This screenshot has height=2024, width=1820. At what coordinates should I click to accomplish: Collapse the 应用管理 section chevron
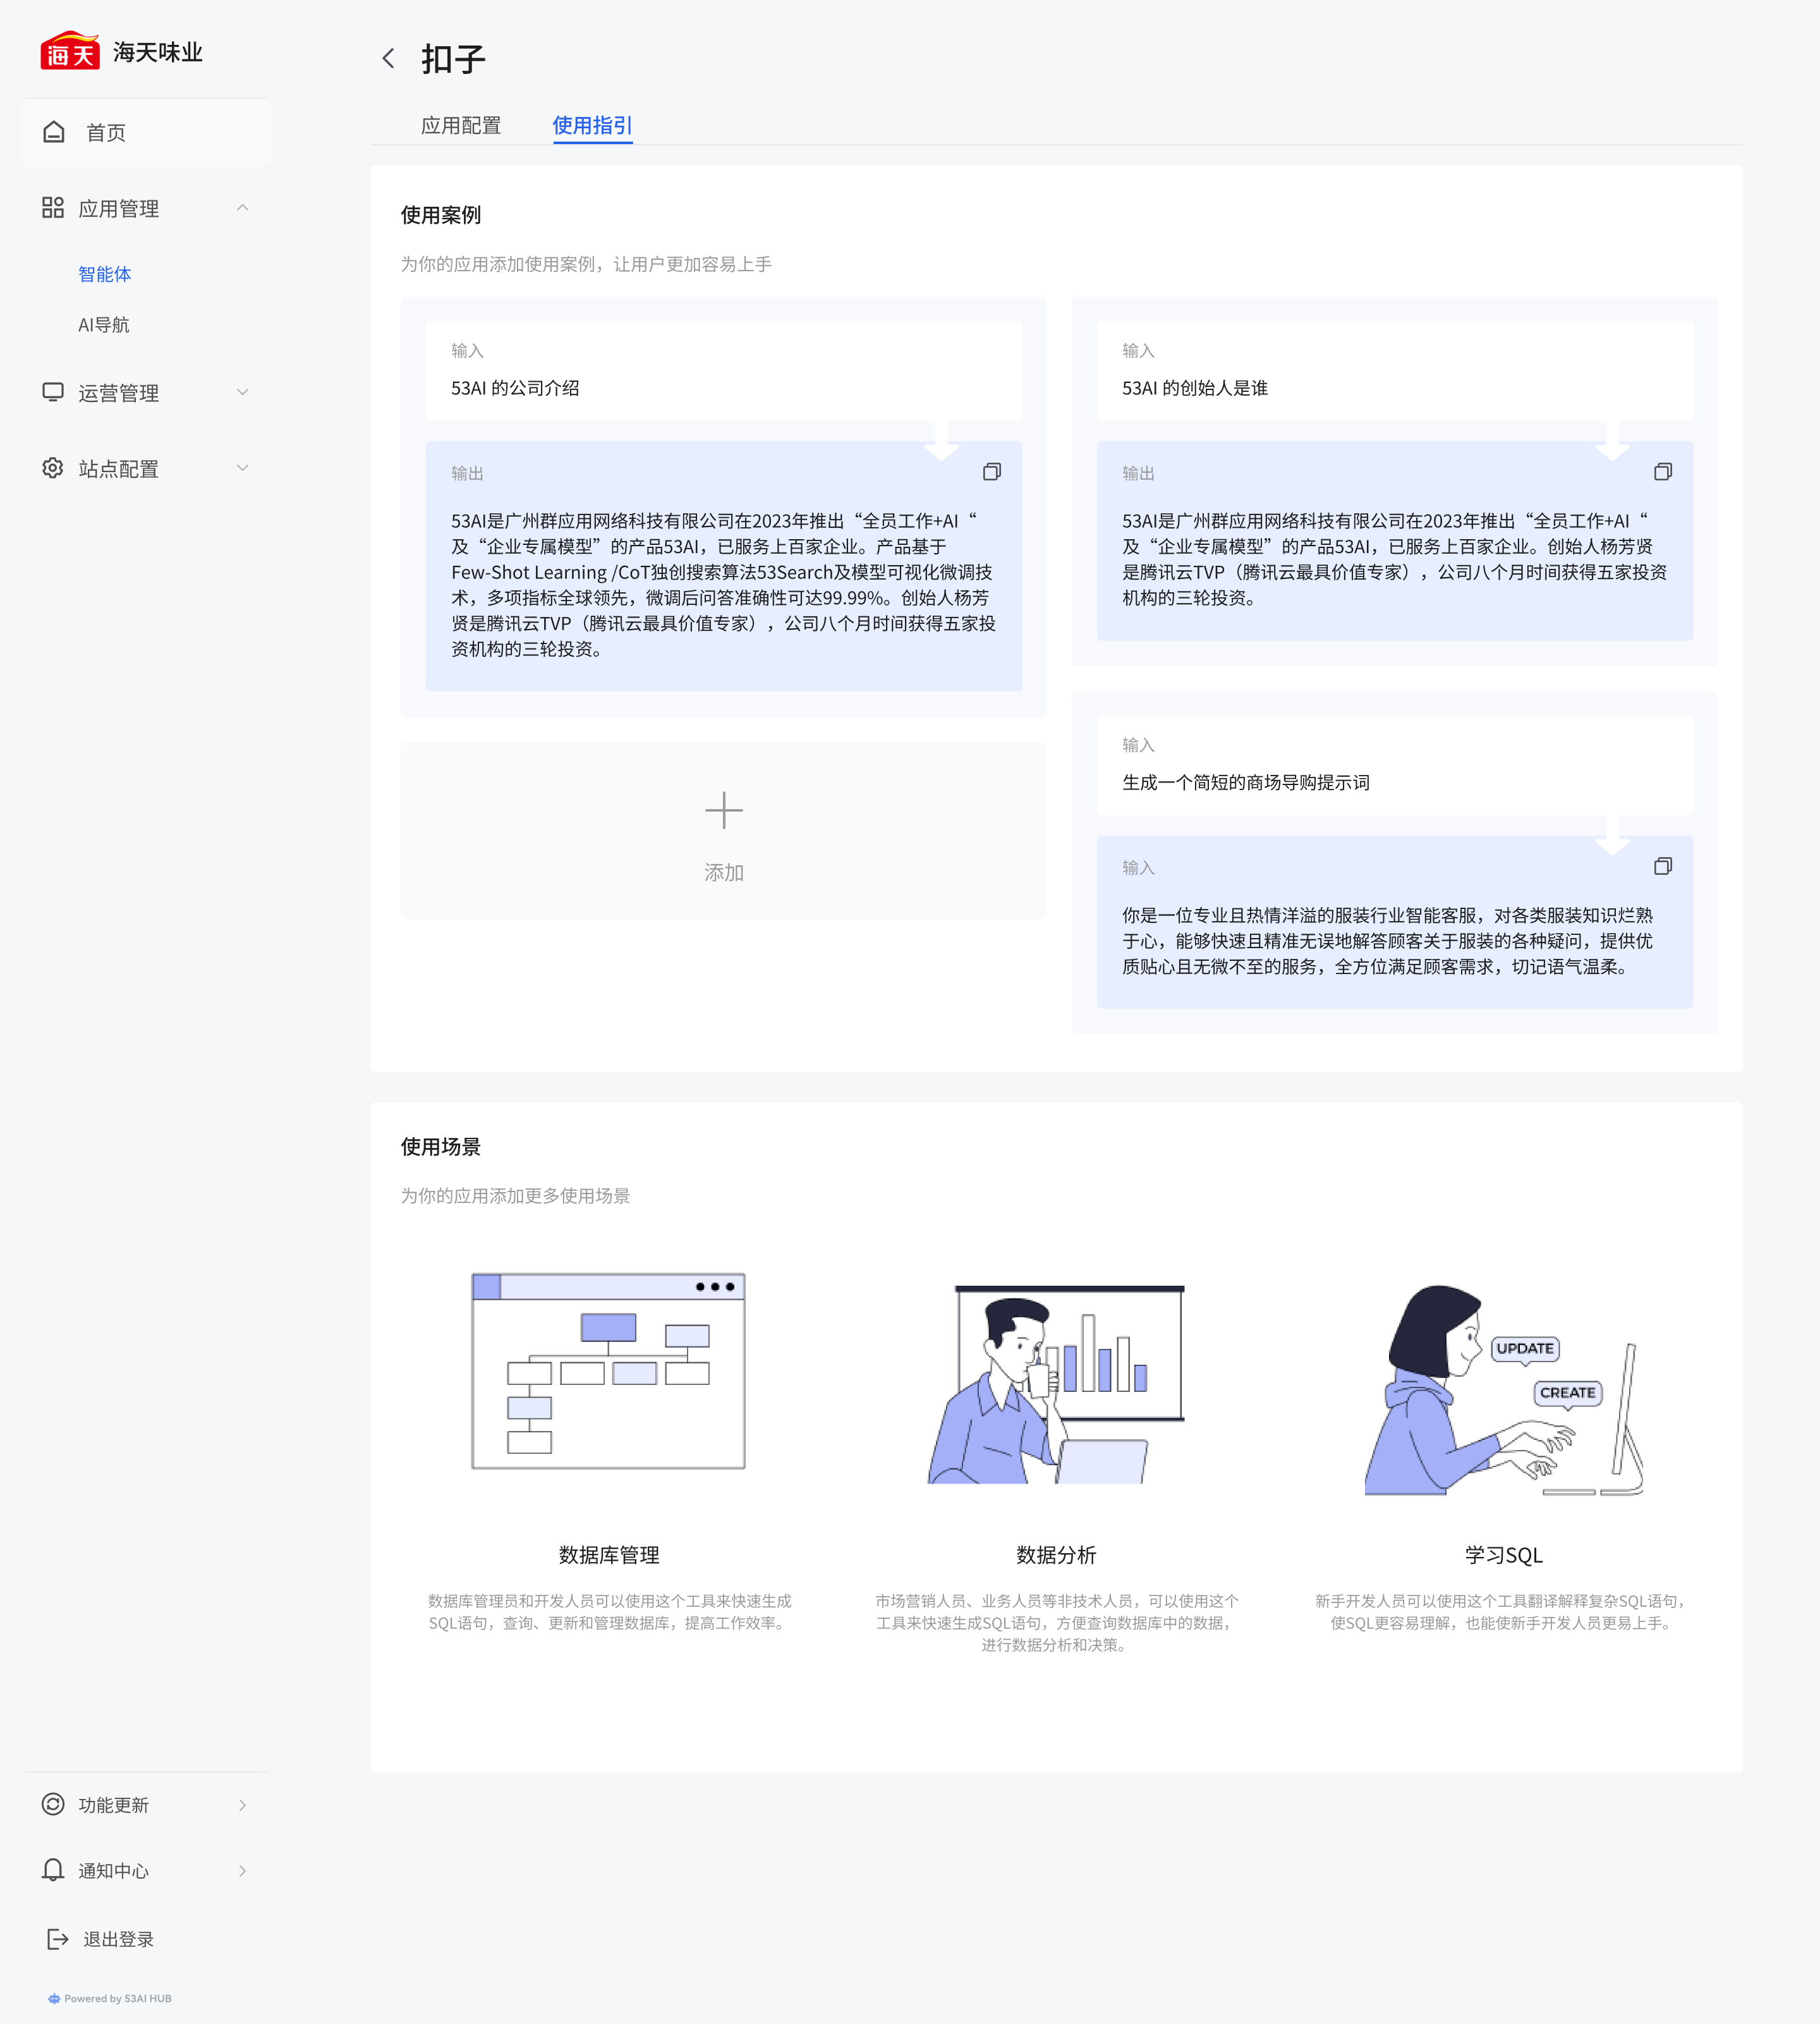click(242, 208)
